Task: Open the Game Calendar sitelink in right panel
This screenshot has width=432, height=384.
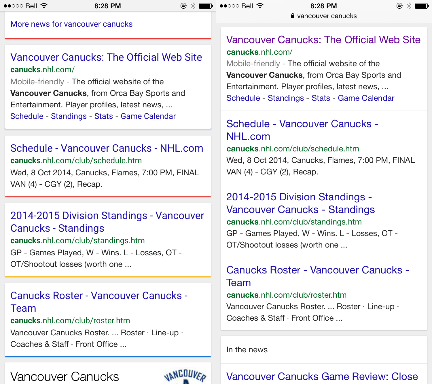Action: 366,98
